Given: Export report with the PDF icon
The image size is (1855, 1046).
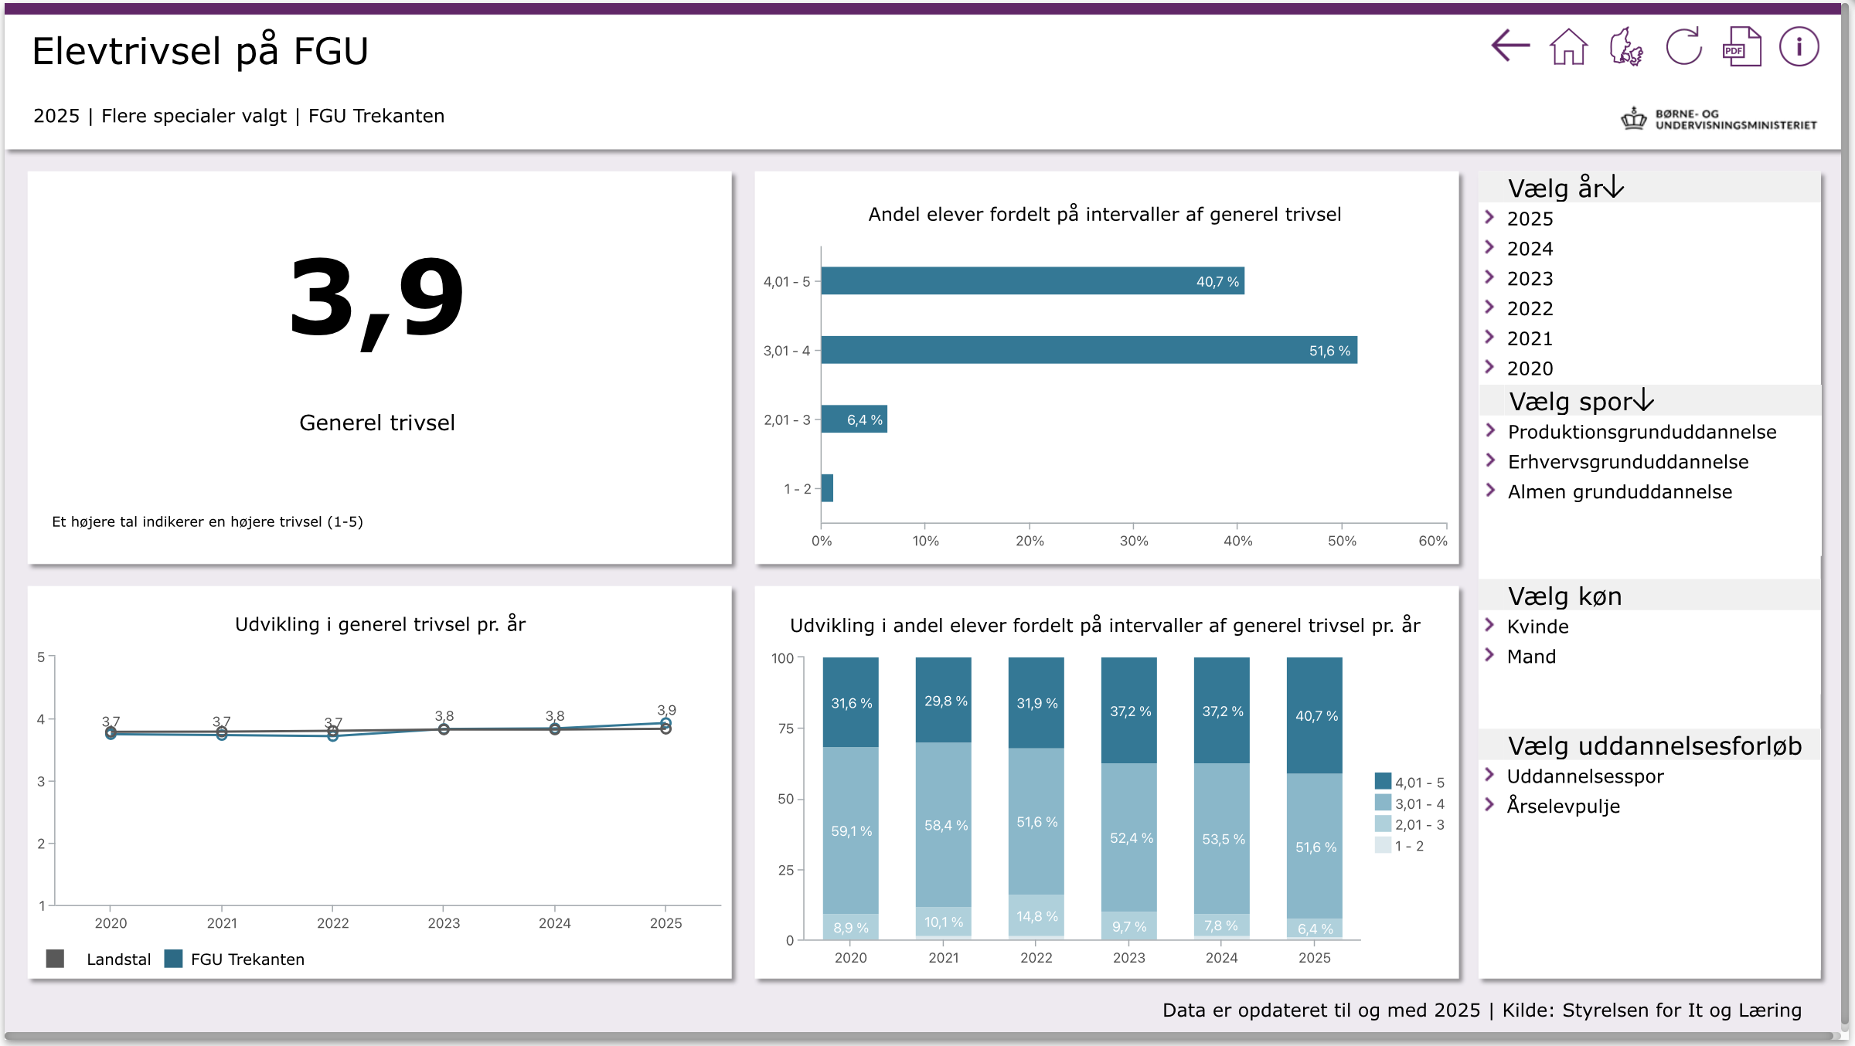Looking at the screenshot, I should [x=1741, y=47].
